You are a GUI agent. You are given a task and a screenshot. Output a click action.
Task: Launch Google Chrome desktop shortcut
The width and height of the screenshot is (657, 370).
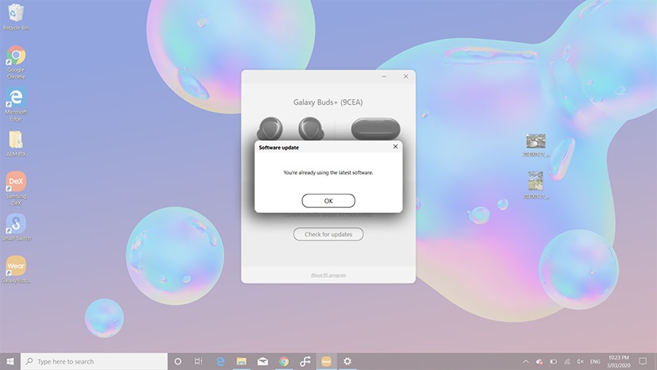point(16,62)
